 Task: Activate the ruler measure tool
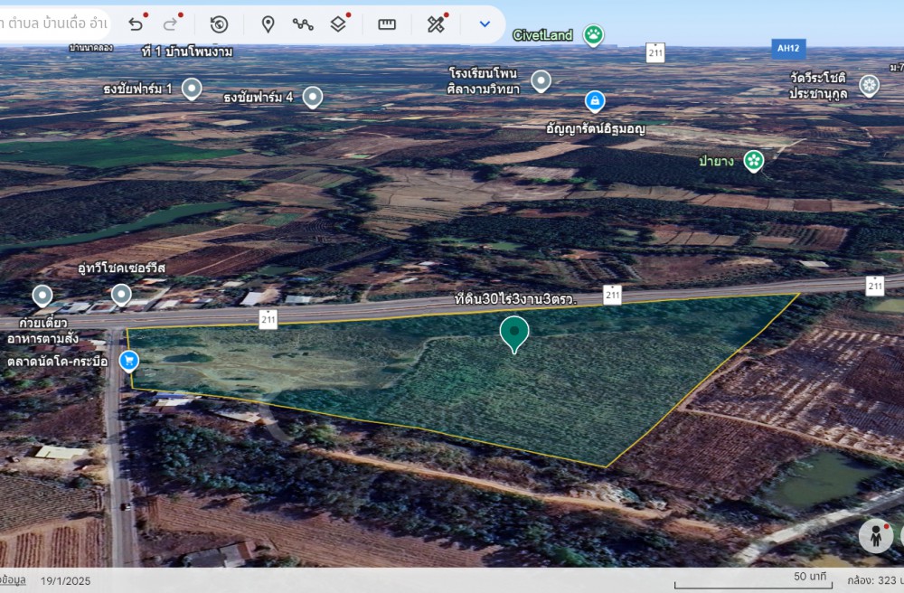tap(387, 24)
